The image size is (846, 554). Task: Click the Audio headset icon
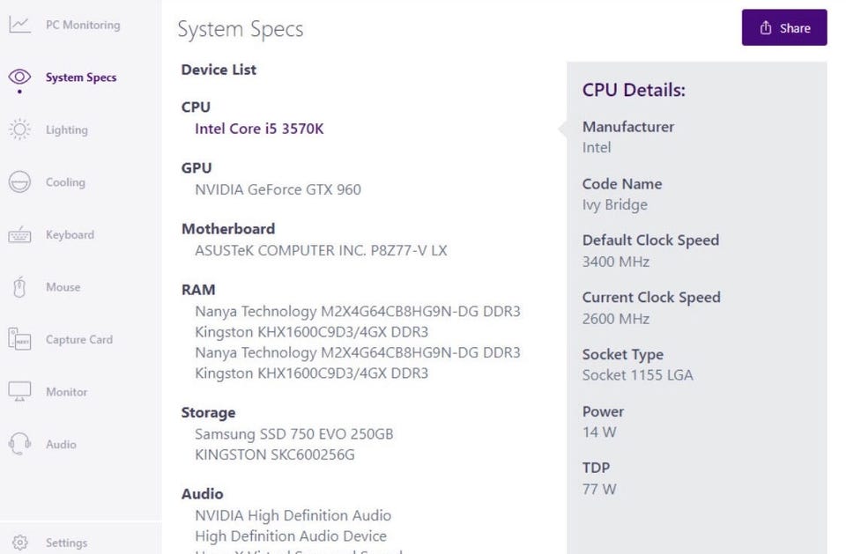click(x=19, y=444)
